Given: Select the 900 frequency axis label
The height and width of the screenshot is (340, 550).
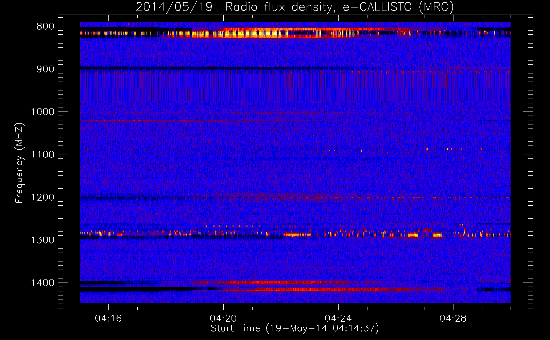Looking at the screenshot, I should click(46, 69).
